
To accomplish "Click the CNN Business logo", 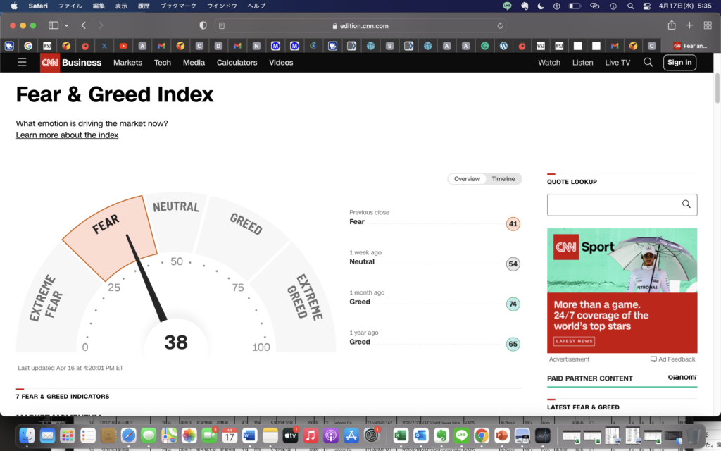I will click(71, 62).
